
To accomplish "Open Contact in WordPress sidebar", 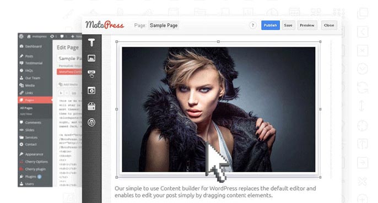I will pyautogui.click(x=31, y=145).
